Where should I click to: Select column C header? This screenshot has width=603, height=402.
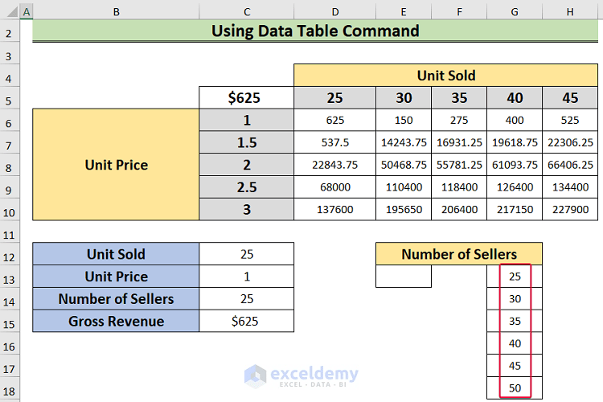(x=247, y=12)
